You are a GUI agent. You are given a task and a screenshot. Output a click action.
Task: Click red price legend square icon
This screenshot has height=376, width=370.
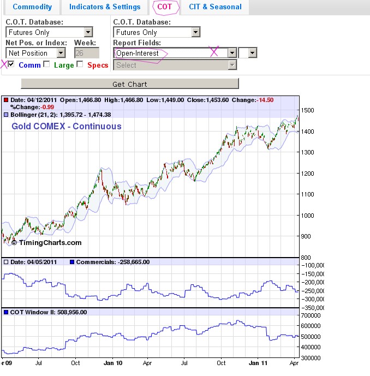pyautogui.click(x=6, y=100)
